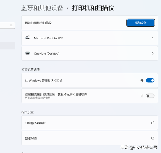Select the highlighted sidebar navigation item
Viewport: 161px width, 153px height.
coord(8,46)
